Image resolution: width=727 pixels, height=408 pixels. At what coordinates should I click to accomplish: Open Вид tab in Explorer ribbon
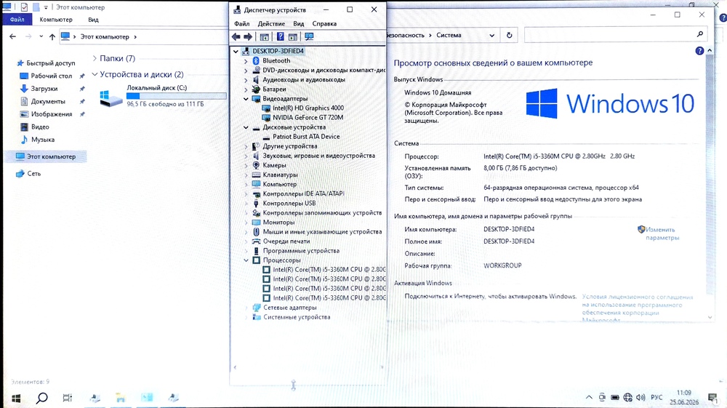point(93,20)
